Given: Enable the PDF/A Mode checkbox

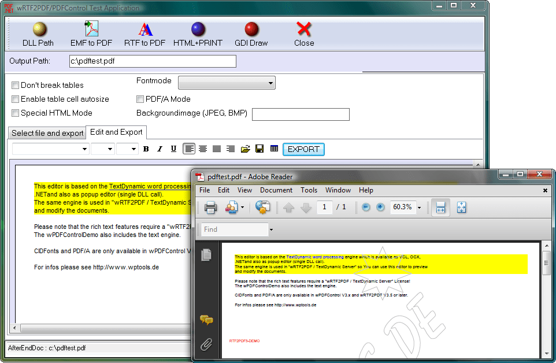Looking at the screenshot, I should pyautogui.click(x=140, y=99).
